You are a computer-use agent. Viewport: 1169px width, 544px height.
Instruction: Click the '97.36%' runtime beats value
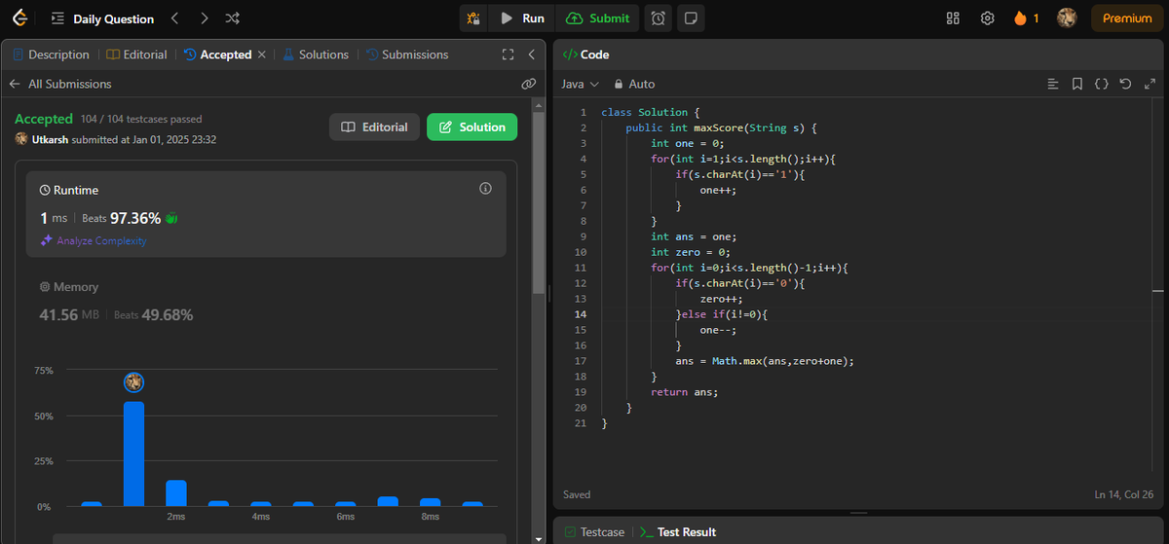click(x=135, y=218)
